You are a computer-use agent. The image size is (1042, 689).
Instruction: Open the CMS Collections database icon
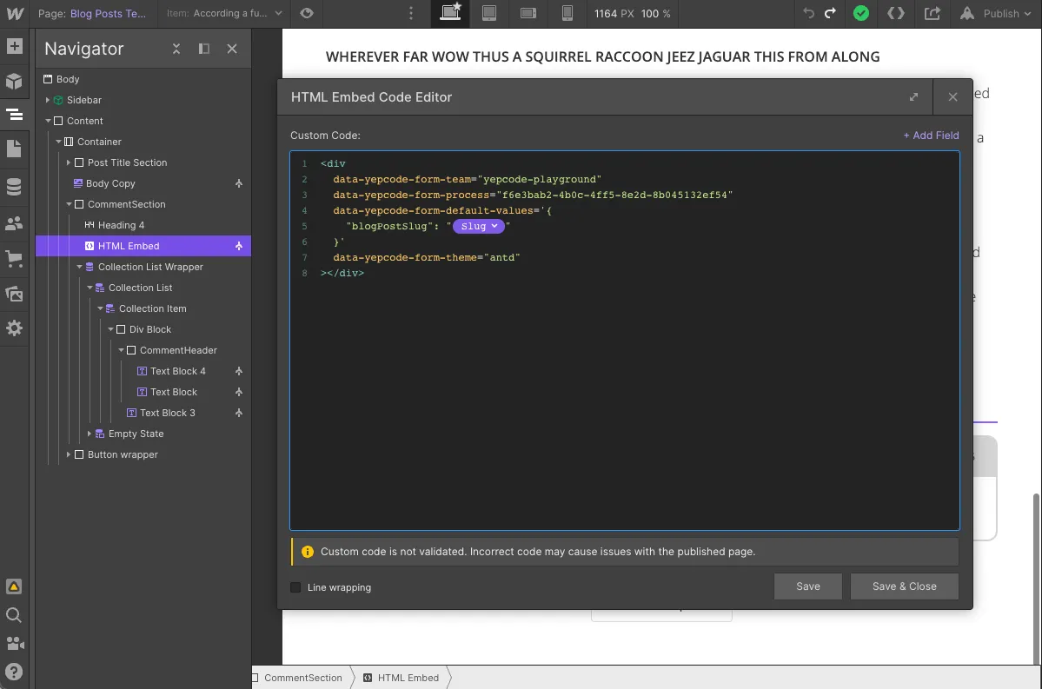14,187
